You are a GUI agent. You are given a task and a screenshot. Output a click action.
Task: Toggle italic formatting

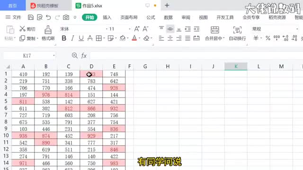72,38
